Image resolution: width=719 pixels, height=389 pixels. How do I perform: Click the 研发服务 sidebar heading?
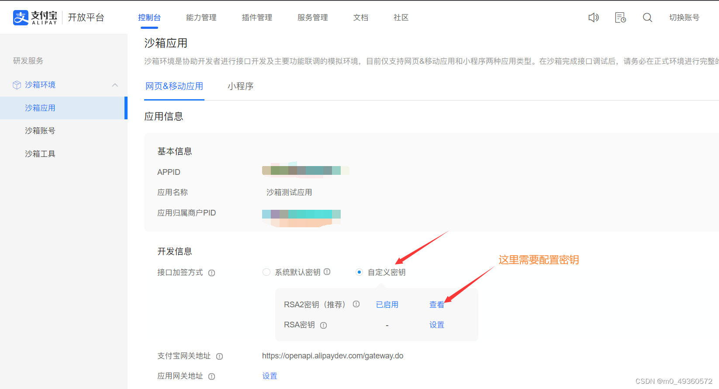[x=28, y=61]
